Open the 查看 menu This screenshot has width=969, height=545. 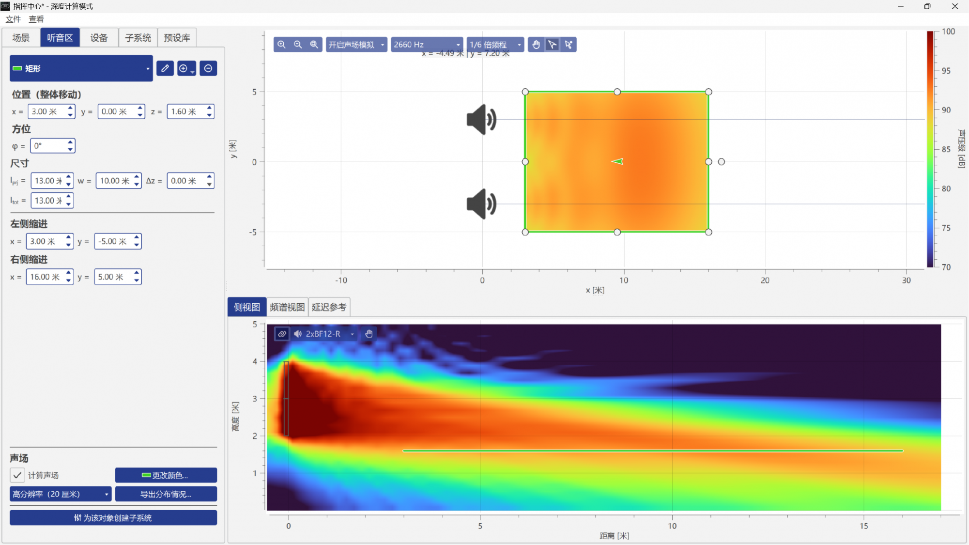coord(36,19)
